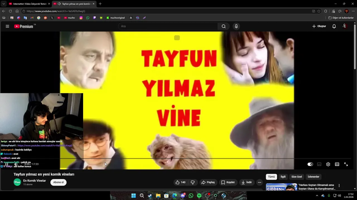Add this page to favorites star
Image resolution: width=357 pixels, height=200 pixels.
tap(319, 11)
